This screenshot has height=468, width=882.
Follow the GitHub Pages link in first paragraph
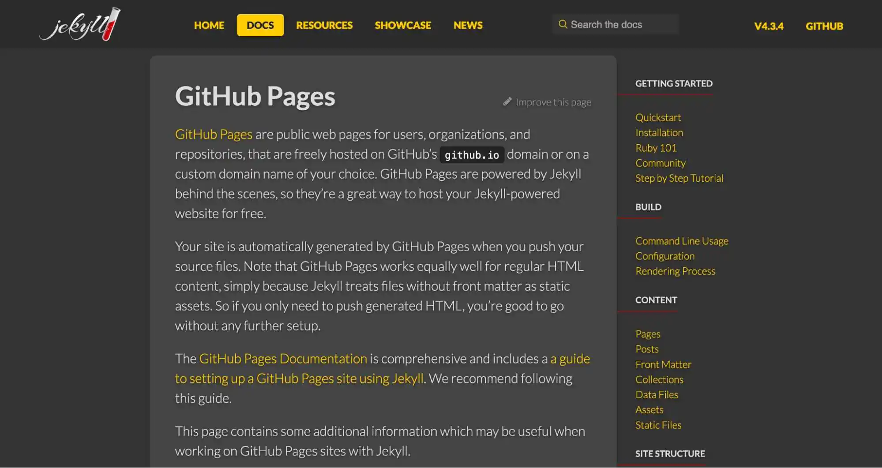pos(214,134)
